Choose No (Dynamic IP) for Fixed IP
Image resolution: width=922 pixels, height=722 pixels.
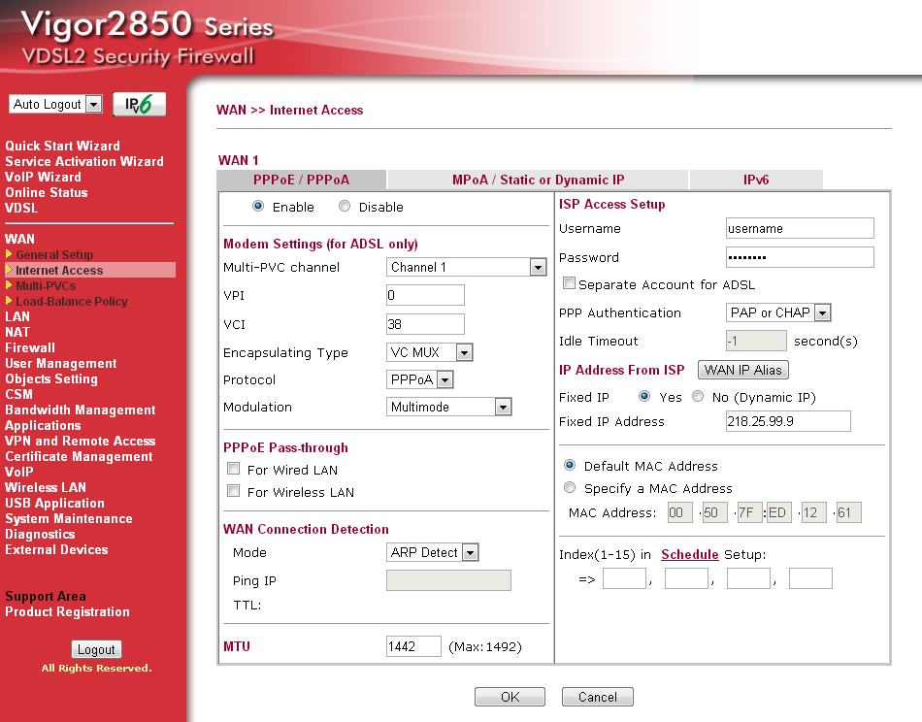pos(696,395)
